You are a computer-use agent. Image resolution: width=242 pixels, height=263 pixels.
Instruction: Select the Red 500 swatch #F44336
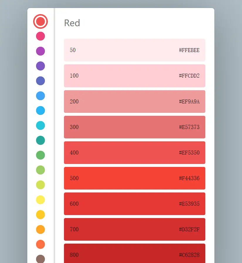[134, 178]
